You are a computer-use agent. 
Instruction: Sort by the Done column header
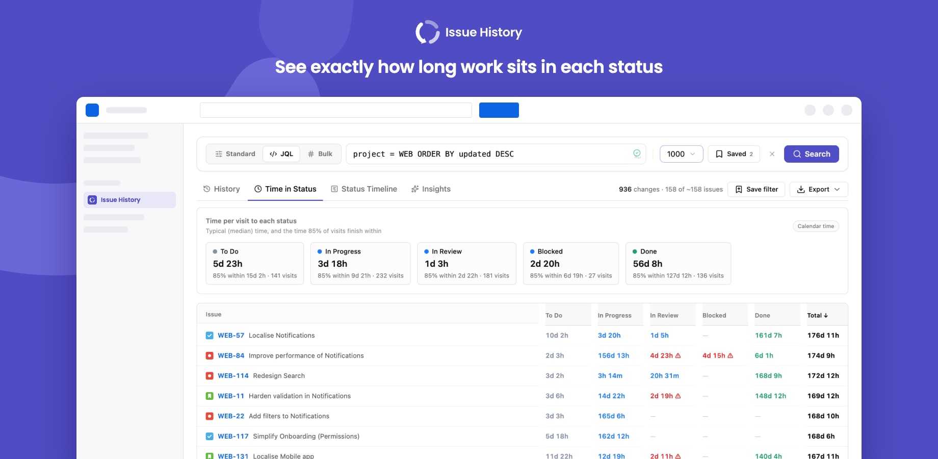762,315
